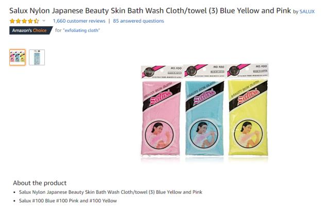Open the 85 answered questions link

[139, 21]
